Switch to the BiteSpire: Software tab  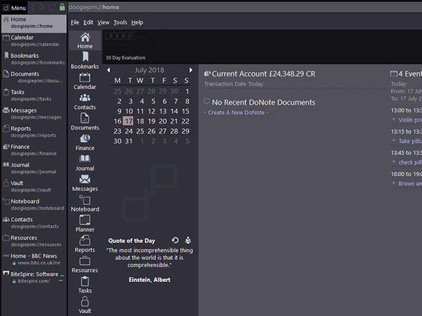click(34, 278)
